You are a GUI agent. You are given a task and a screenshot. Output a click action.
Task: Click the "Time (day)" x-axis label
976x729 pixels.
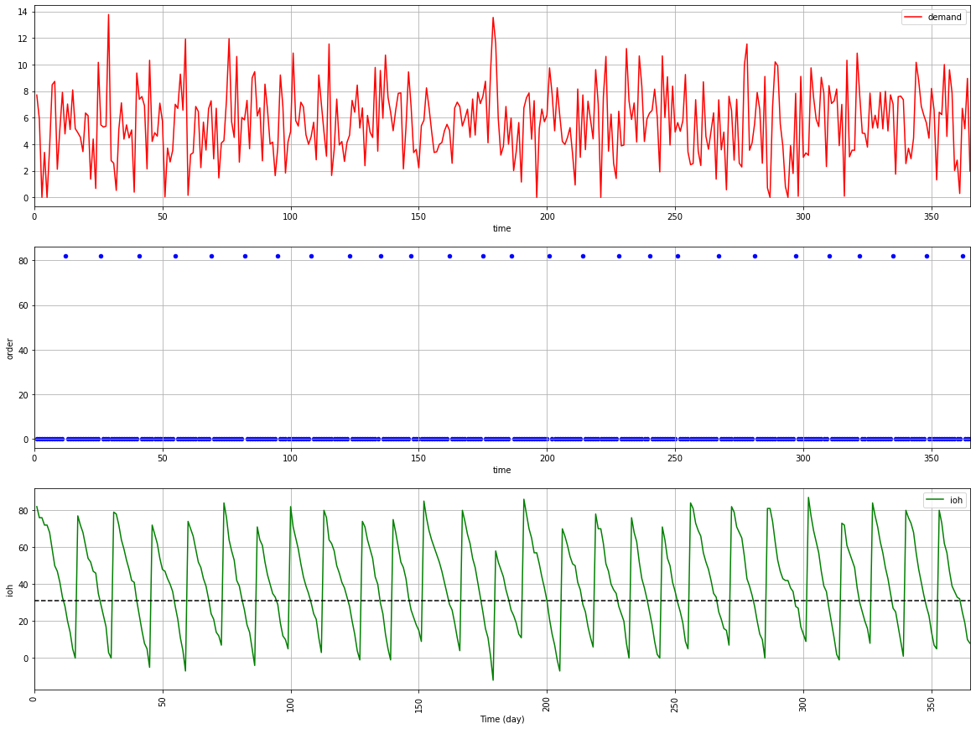point(501,719)
